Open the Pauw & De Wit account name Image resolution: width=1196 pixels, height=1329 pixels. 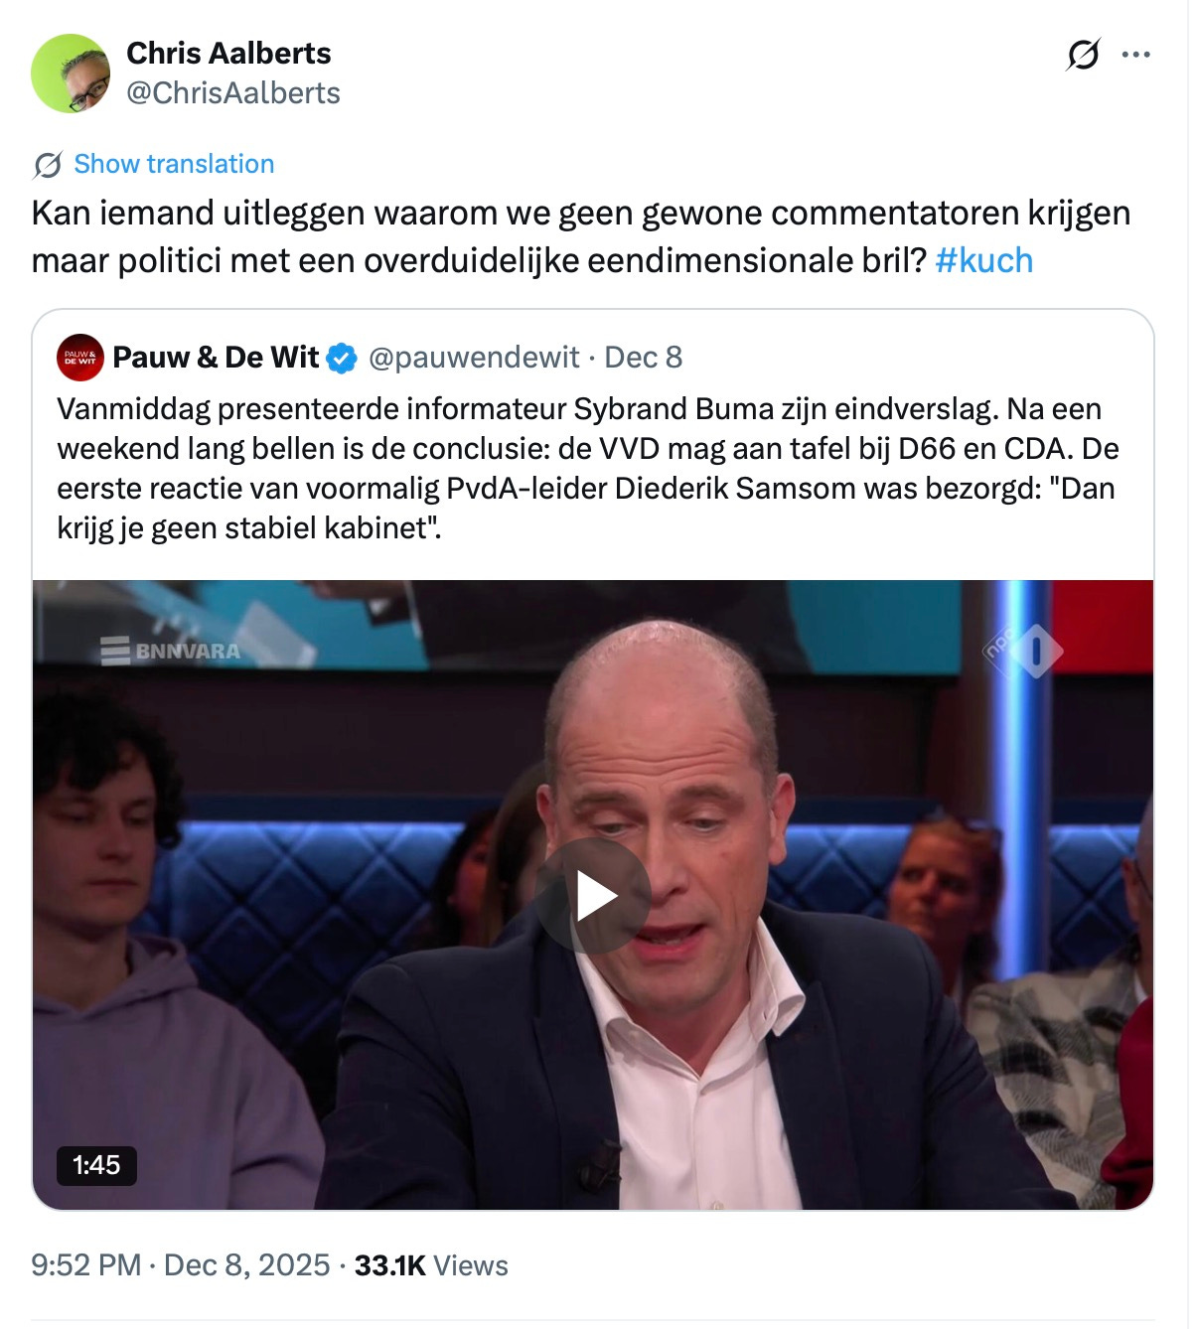click(x=216, y=358)
